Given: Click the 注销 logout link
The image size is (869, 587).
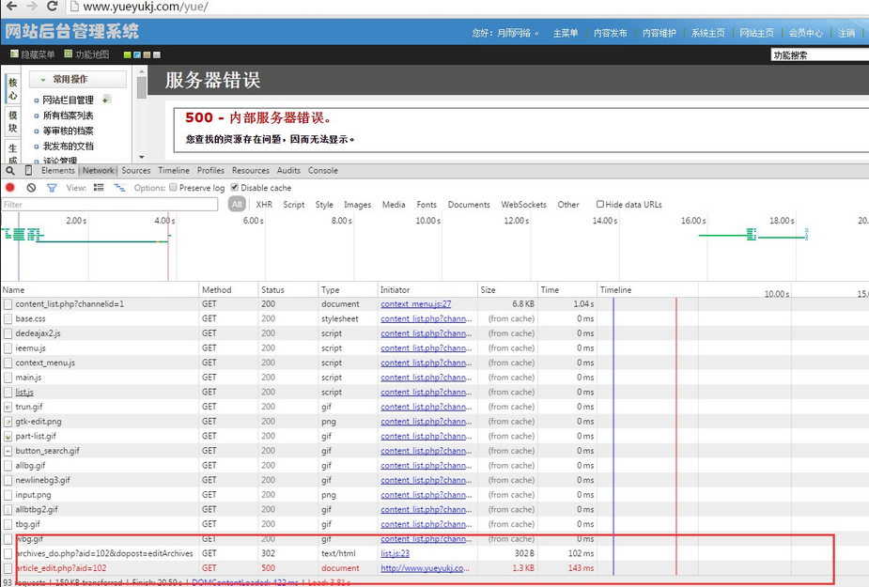Looking at the screenshot, I should pyautogui.click(x=846, y=33).
